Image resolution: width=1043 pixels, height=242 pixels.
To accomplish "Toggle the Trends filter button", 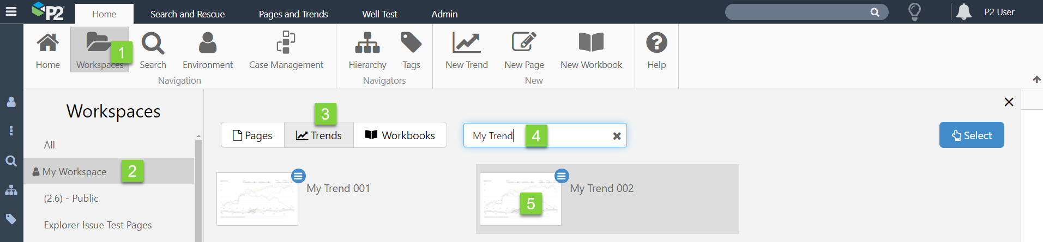I will (319, 135).
